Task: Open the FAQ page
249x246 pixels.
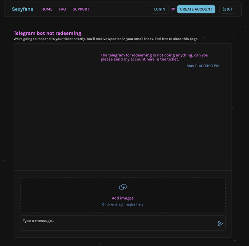Action: (x=62, y=9)
